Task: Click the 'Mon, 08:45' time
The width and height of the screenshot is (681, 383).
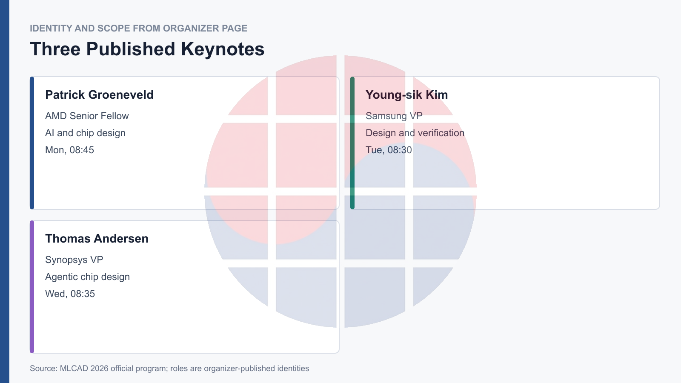Action: tap(69, 150)
